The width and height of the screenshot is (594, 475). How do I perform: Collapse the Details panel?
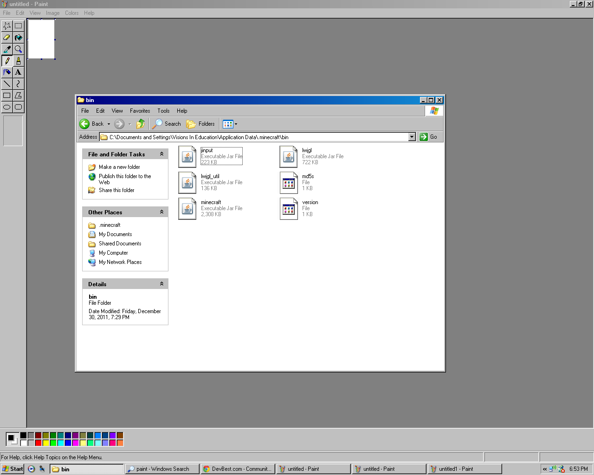(x=161, y=284)
